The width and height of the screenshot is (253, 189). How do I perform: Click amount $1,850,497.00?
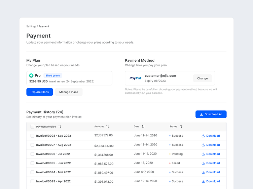(x=104, y=173)
